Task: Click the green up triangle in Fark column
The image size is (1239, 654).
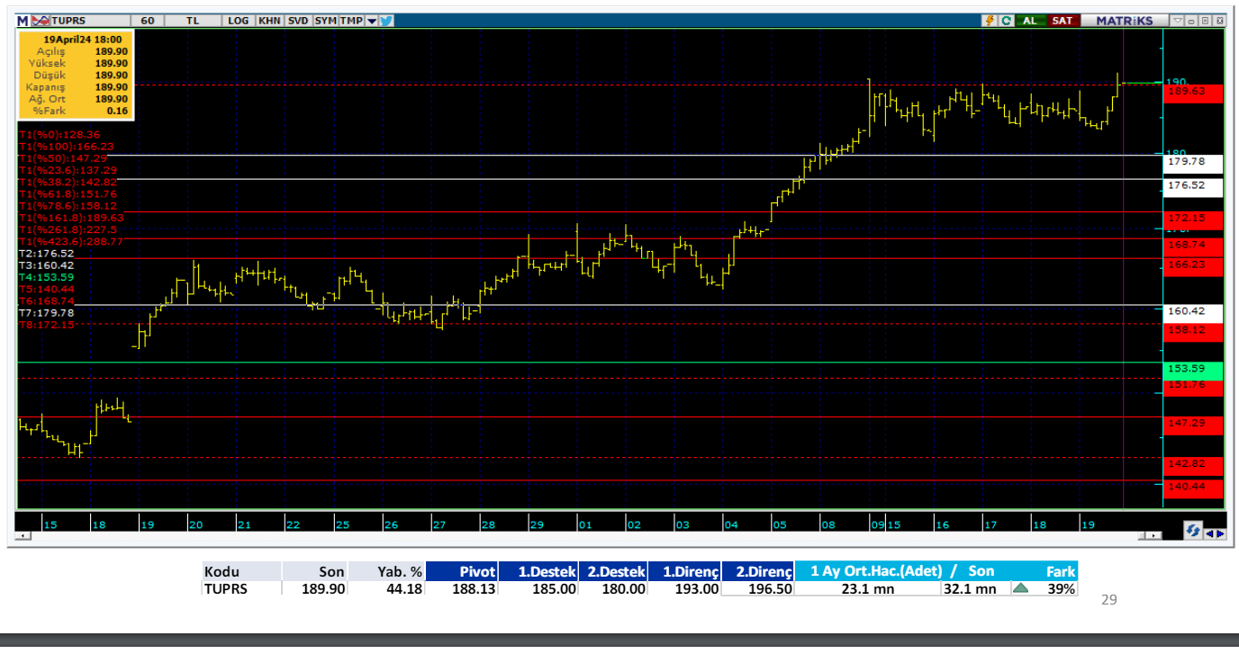Action: [1020, 588]
